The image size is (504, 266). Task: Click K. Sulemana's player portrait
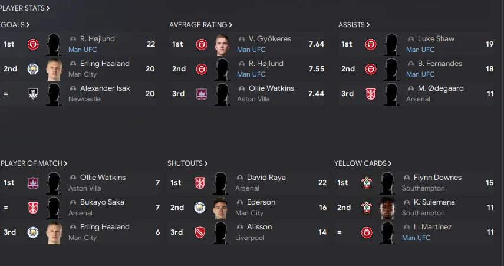pyautogui.click(x=388, y=208)
